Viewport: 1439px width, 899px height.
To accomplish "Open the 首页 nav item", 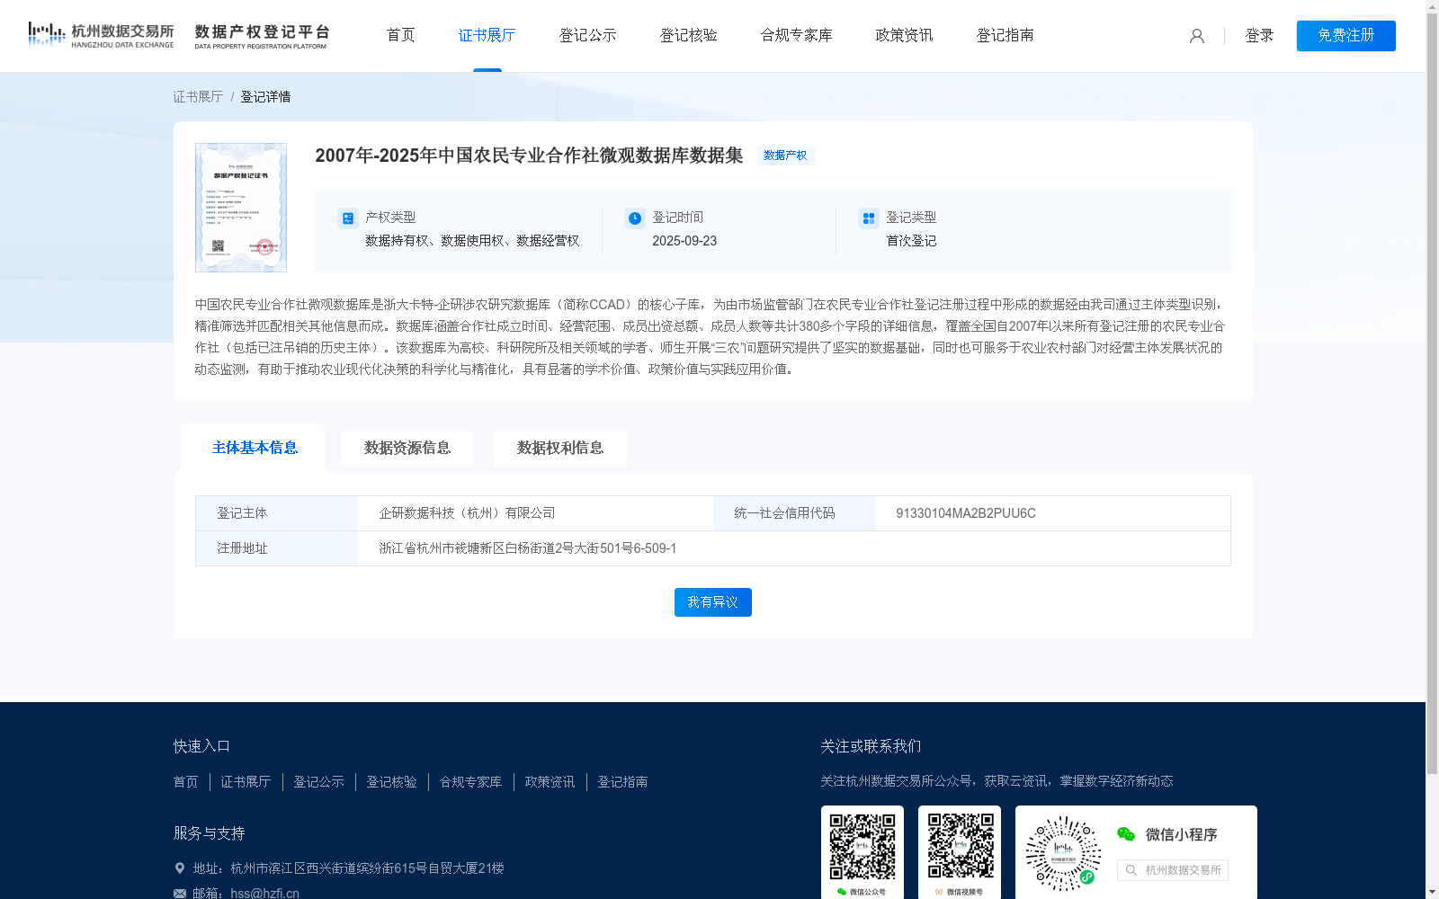I will pos(401,35).
